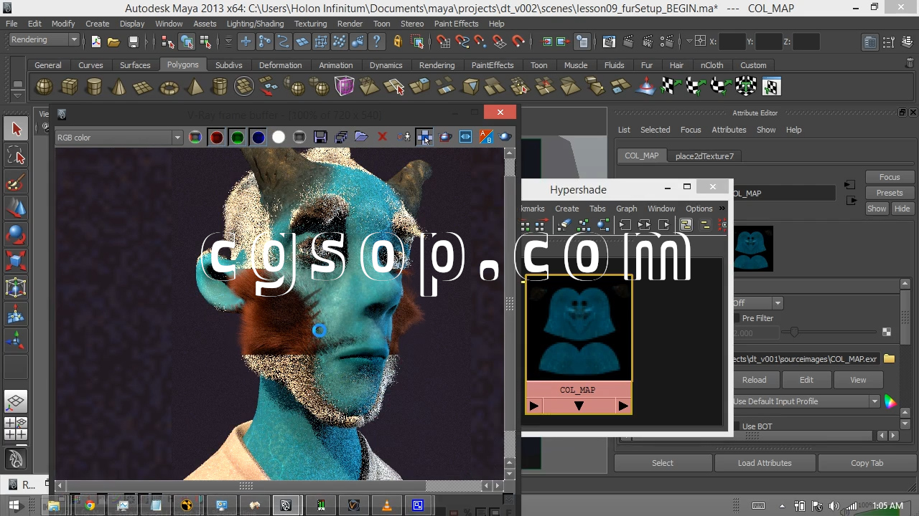Screen dimensions: 919x516
Task: Open the Graph menu in Hypershade
Action: pyautogui.click(x=626, y=209)
